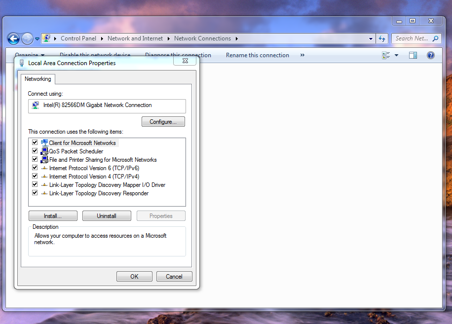
Task: Confirm the dialog with OK
Action: coord(134,277)
